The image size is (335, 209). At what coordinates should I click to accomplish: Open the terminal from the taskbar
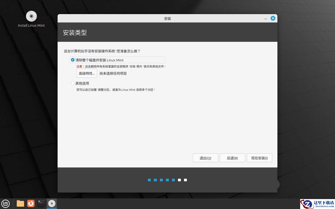click(x=41, y=204)
